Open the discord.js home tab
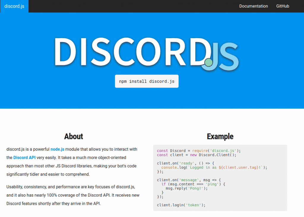This screenshot has width=304, height=217. (14, 6)
